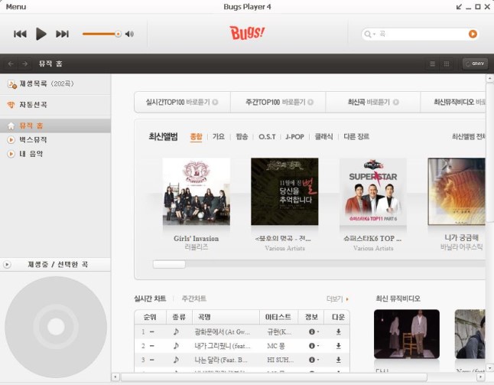This screenshot has width=494, height=385.
Task: Expand the 벅스뮤직 sidebar item
Action: [x=11, y=139]
